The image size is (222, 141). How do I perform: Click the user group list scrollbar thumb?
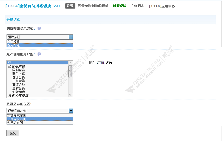pos(70,71)
